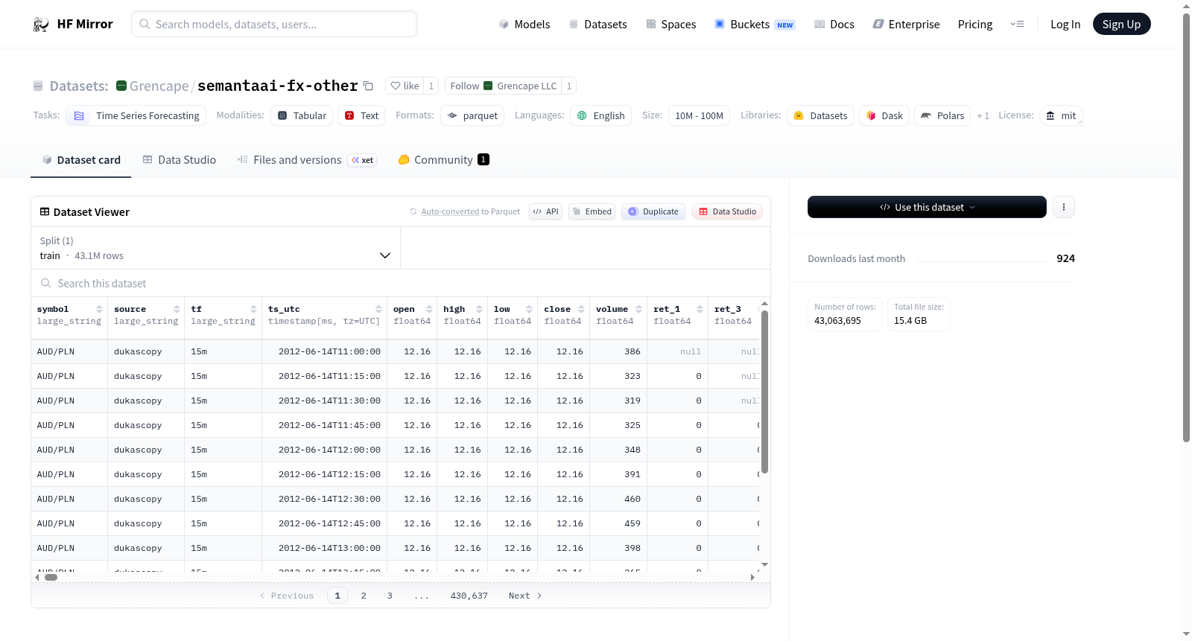Follow Grencape LLC
1192x641 pixels.
coord(503,86)
